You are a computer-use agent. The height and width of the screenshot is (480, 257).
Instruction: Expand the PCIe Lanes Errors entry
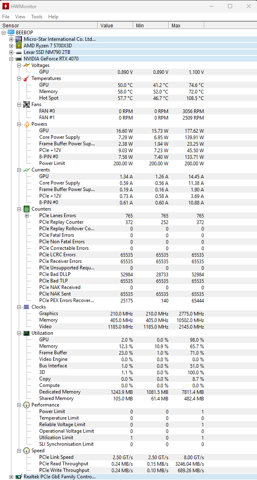coord(26,215)
